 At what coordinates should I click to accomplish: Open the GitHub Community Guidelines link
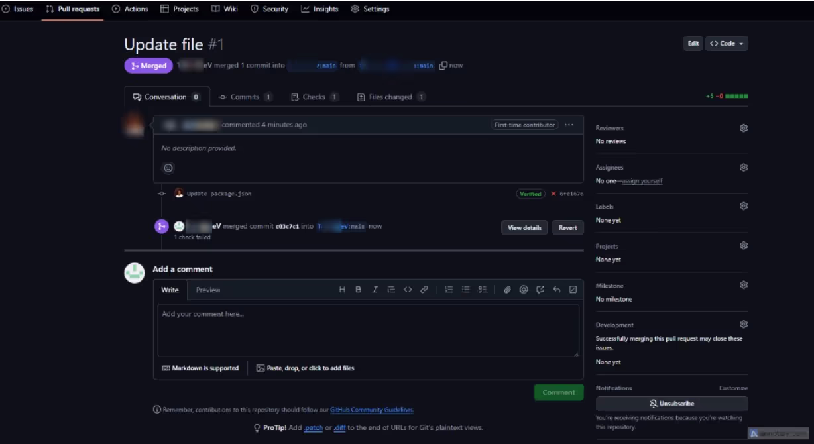[x=371, y=410]
